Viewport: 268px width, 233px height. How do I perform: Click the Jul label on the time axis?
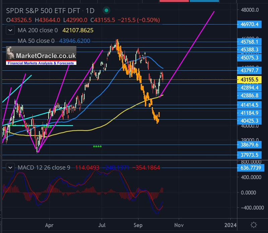102,225
